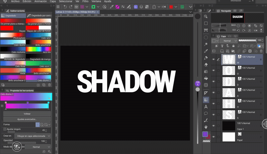This screenshot has height=154, width=267.
Task: Hide the Papel layer
Action: (214, 136)
